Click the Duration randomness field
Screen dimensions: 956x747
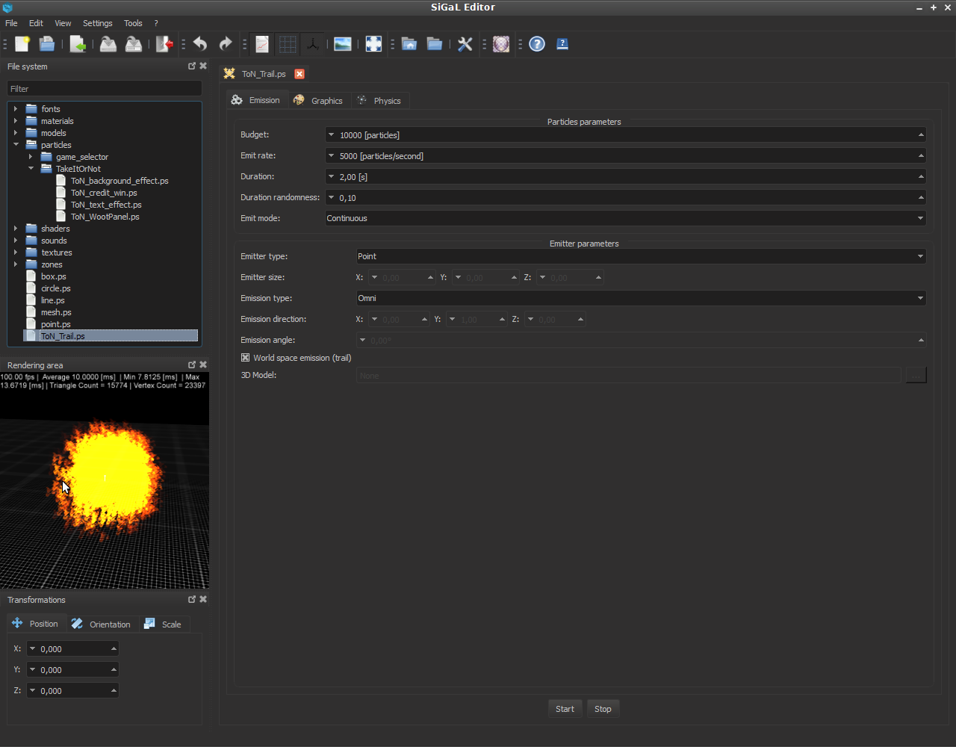coord(625,198)
